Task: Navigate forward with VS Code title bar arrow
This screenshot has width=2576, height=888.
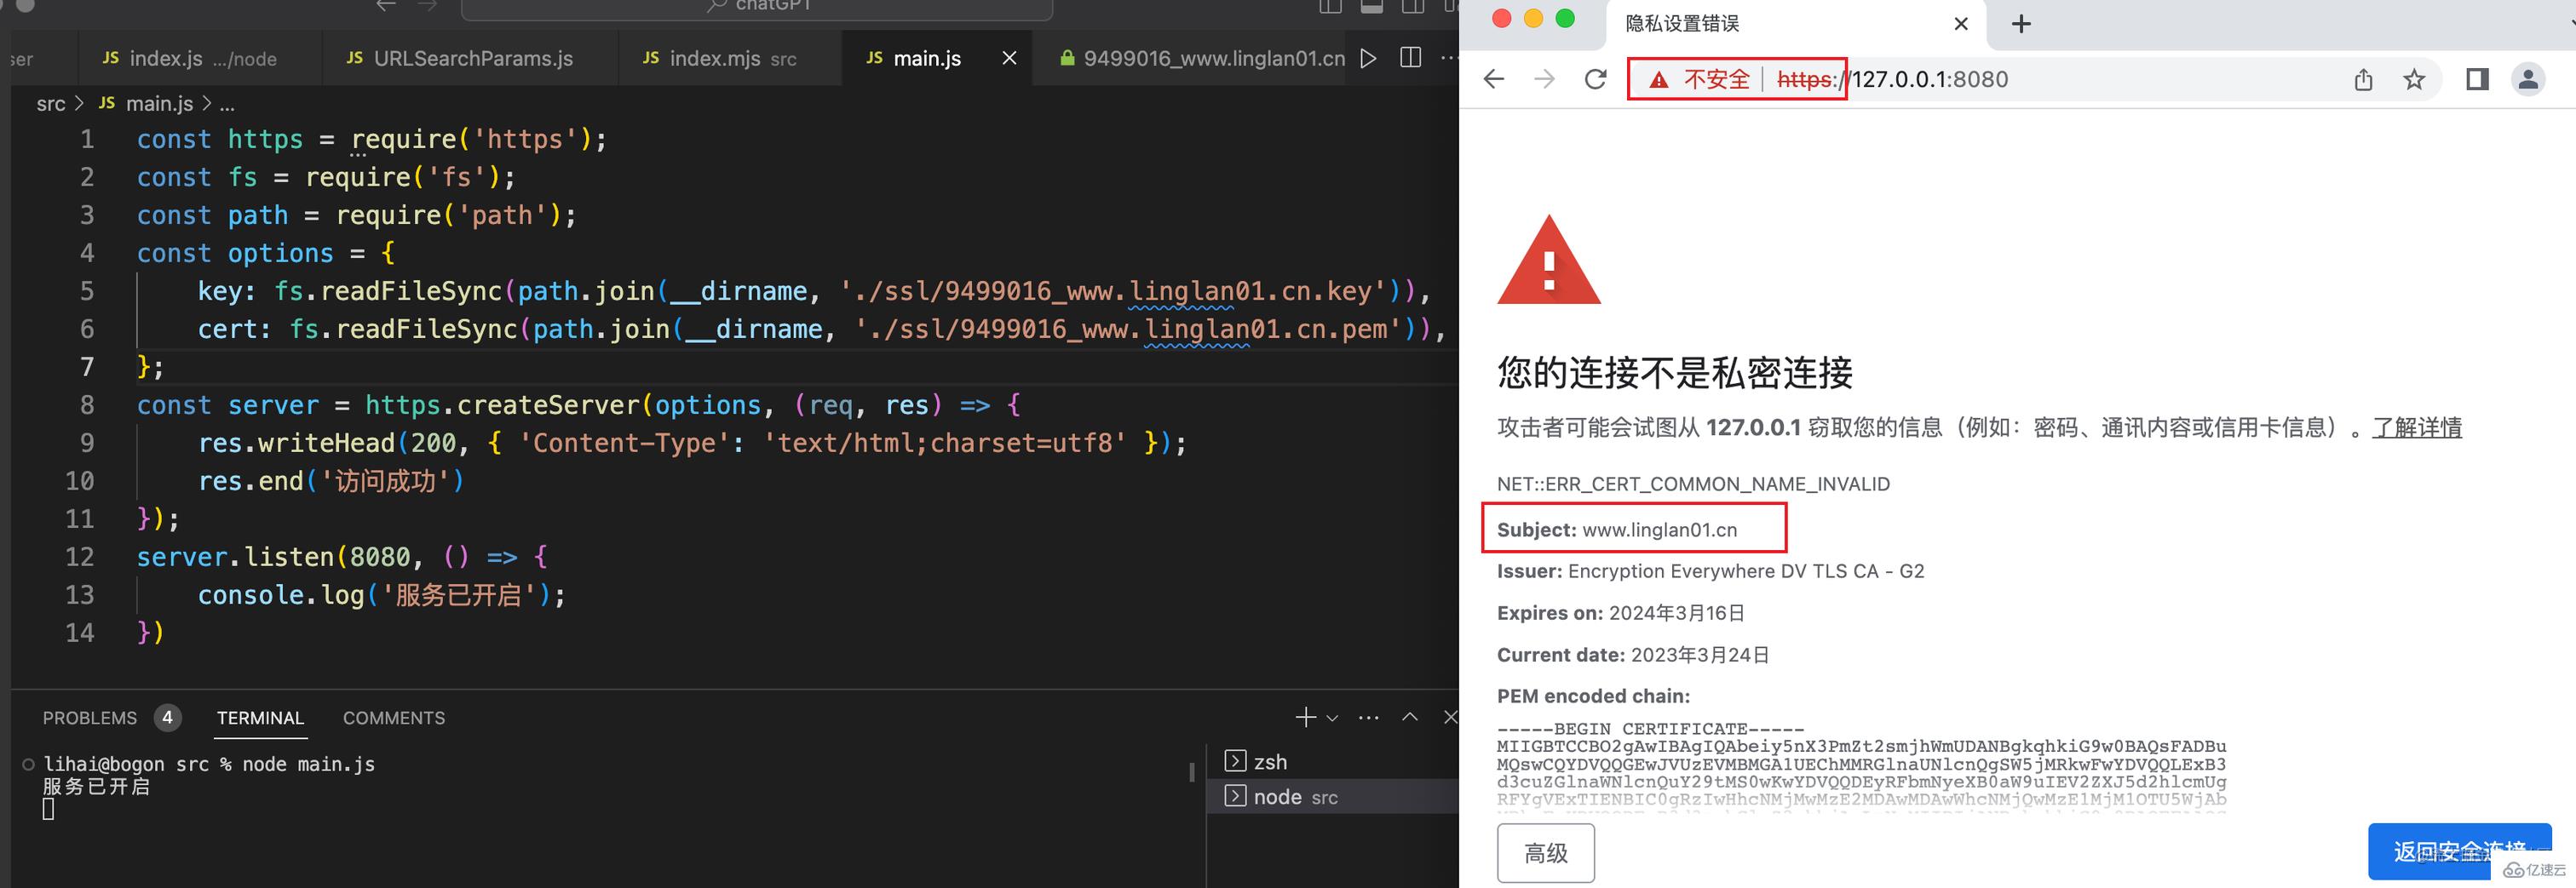Action: 428,5
